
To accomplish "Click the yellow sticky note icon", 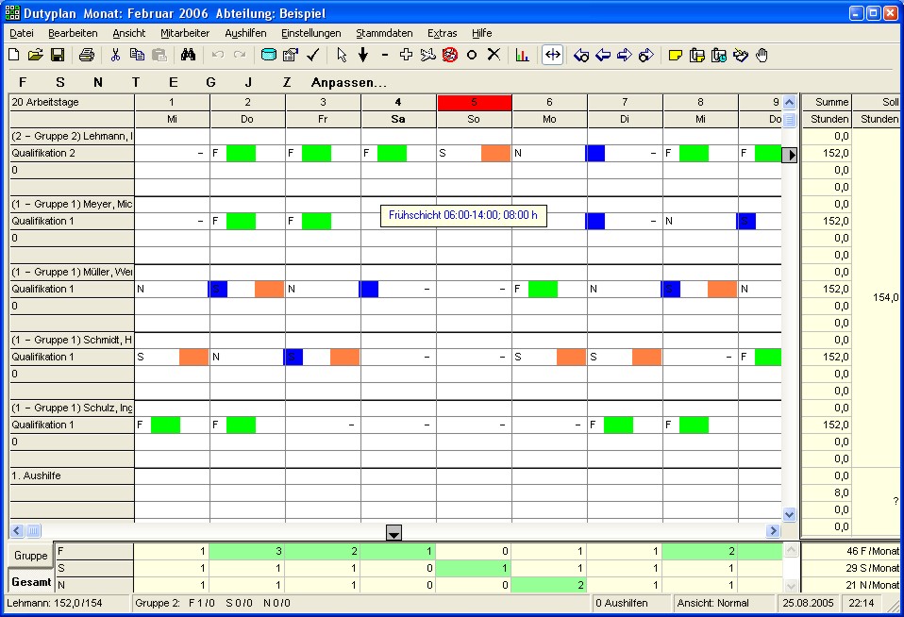I will [676, 55].
